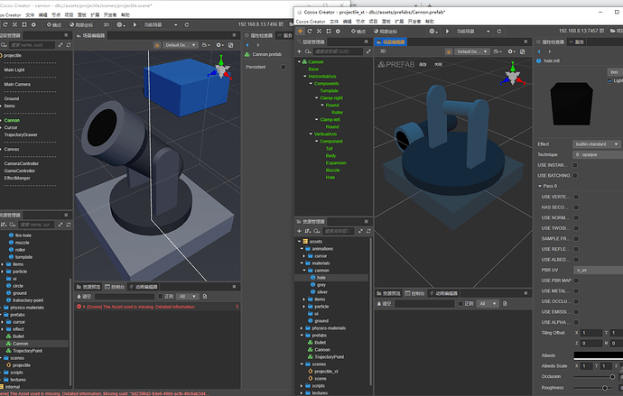The height and width of the screenshot is (396, 623).
Task: Collapse the VerticalAxis node in hierarchy
Action: (x=311, y=134)
